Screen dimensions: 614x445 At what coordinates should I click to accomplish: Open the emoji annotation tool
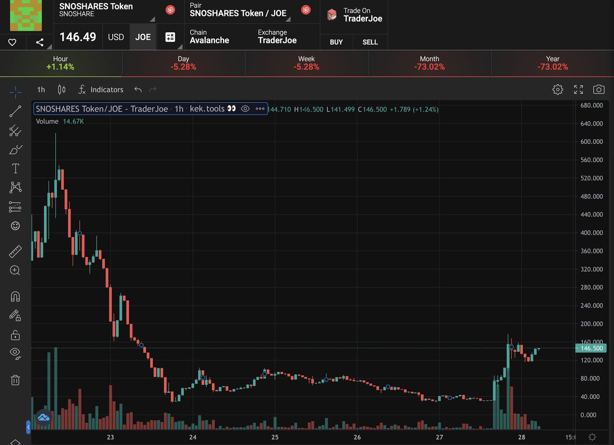coord(15,226)
